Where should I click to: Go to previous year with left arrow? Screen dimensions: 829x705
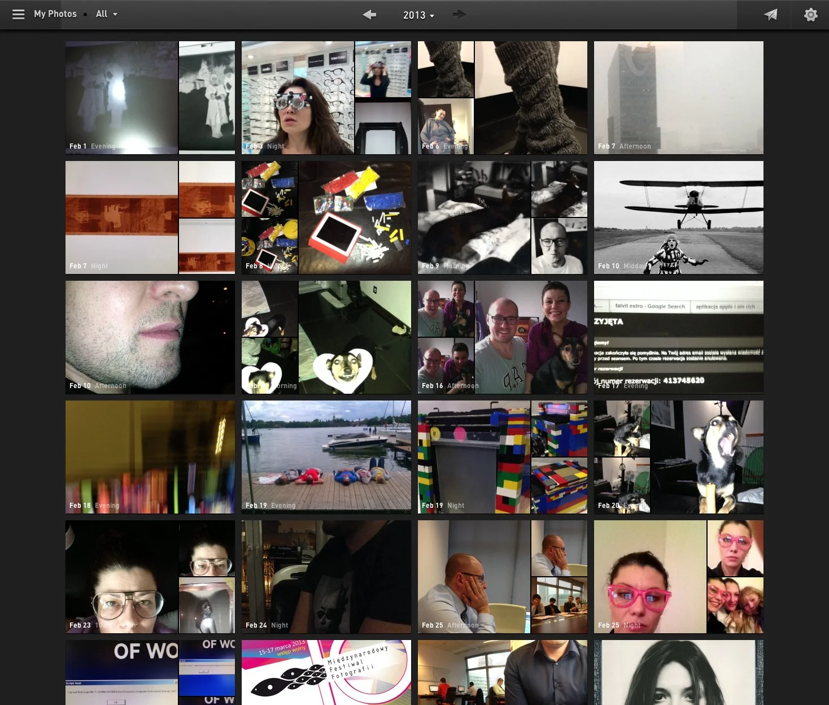(369, 15)
